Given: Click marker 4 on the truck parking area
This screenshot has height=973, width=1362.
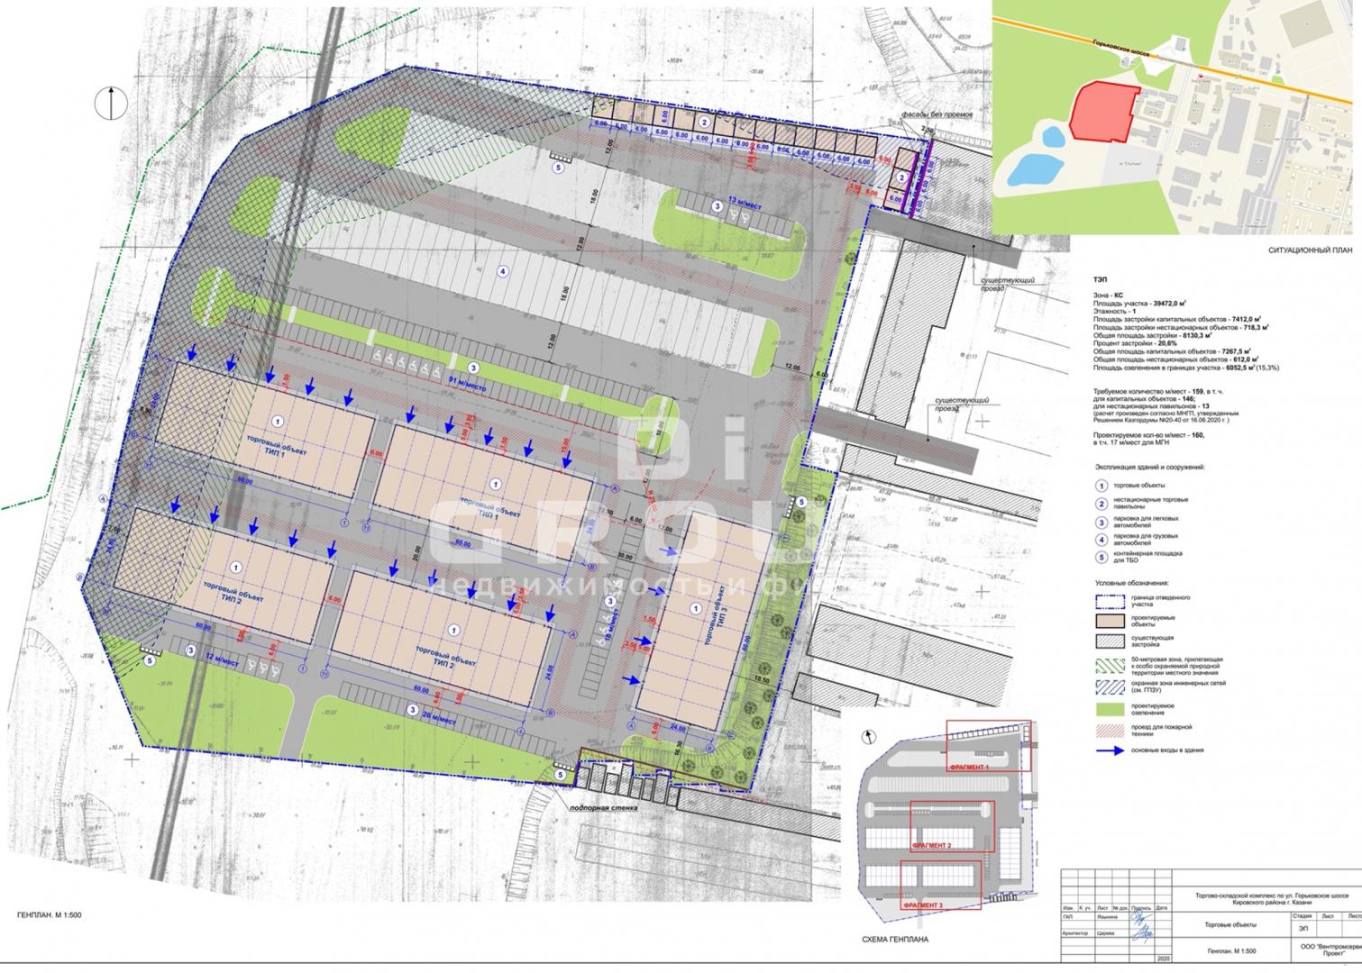Looking at the screenshot, I should [503, 271].
